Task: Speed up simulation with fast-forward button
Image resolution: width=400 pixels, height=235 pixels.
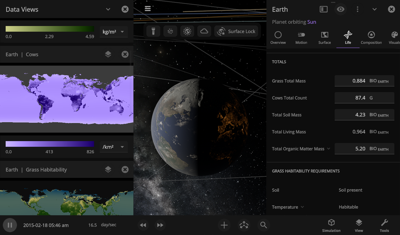Action: point(160,225)
